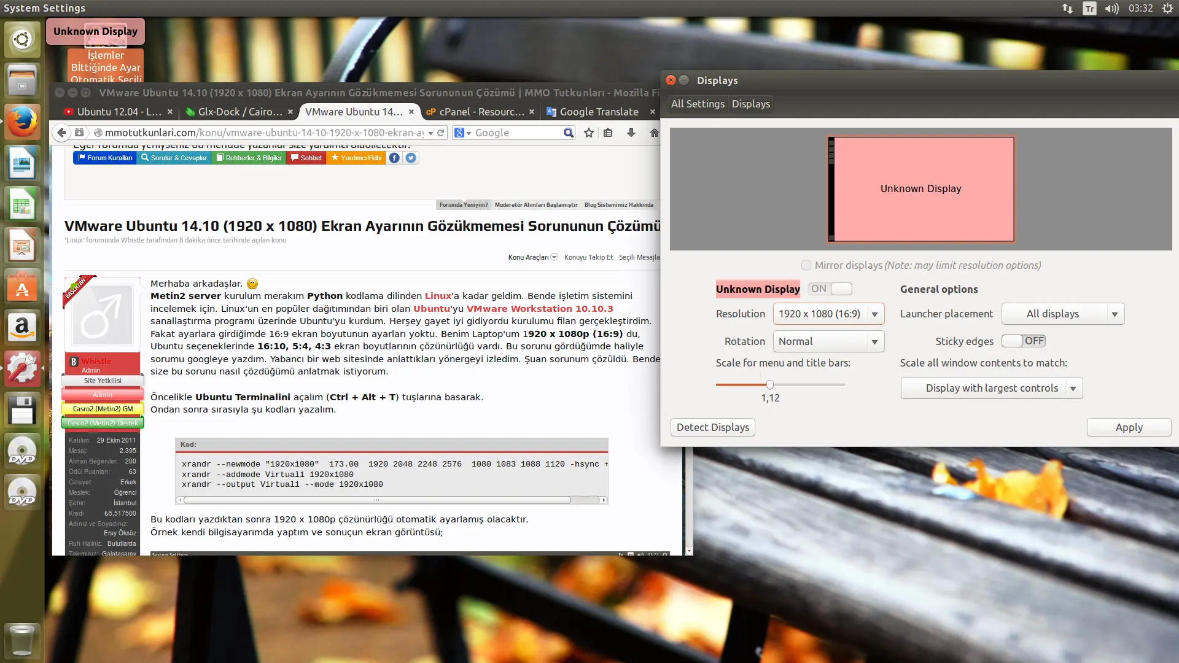Go back in Firefox
Screen dimensions: 1179x663
coord(61,133)
